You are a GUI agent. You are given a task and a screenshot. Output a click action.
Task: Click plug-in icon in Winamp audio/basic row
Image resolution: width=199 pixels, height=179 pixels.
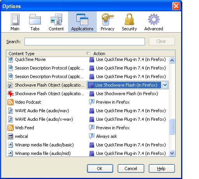click(92, 145)
